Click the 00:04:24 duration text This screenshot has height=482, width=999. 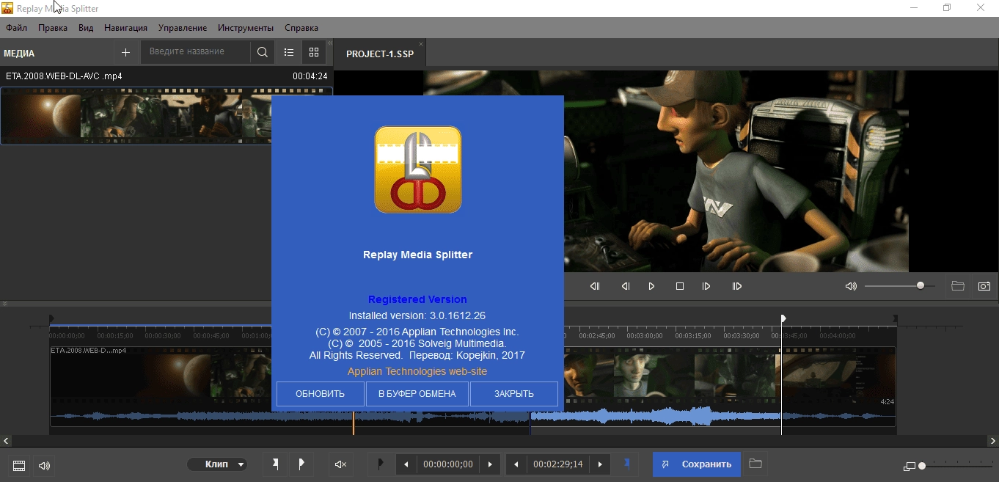[x=310, y=76]
